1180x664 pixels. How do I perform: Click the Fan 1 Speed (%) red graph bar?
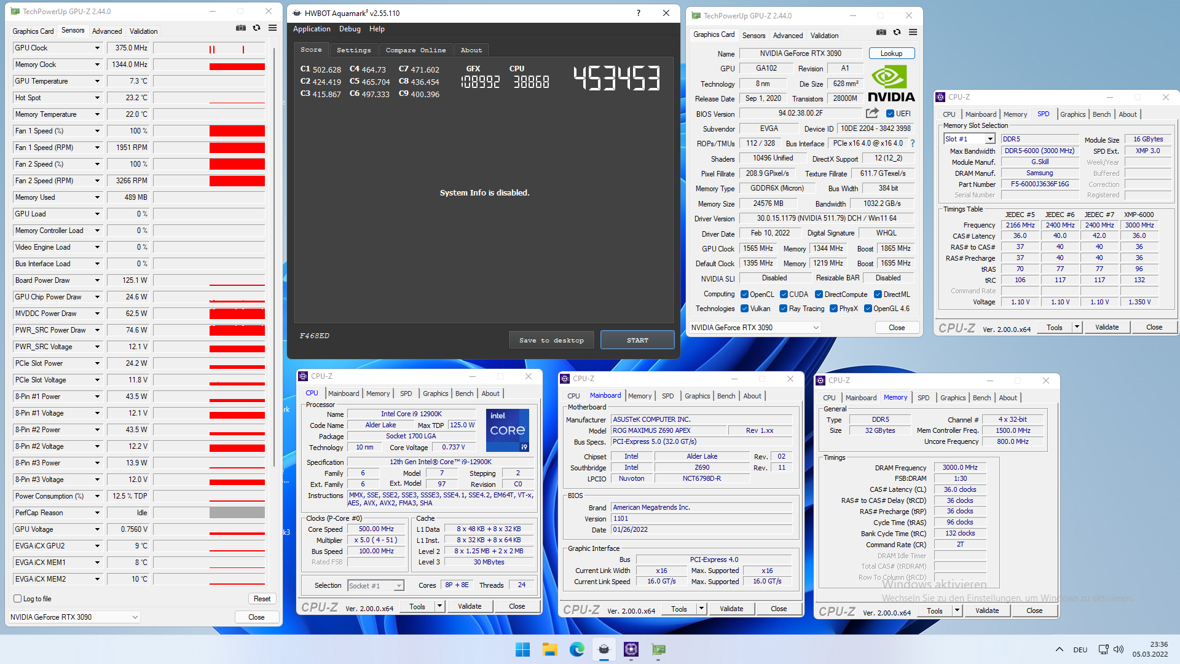pos(237,131)
